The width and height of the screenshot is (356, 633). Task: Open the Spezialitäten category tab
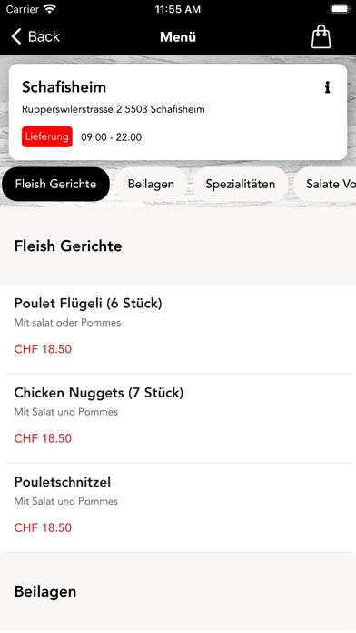click(241, 184)
